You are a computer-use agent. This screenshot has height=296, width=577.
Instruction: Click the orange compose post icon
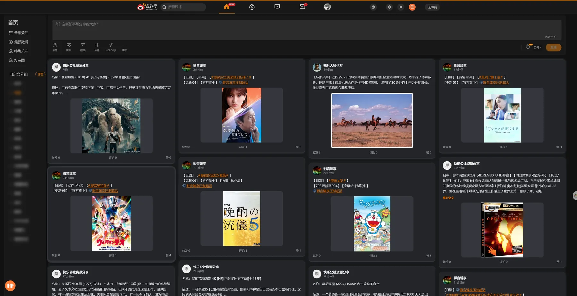pos(412,7)
